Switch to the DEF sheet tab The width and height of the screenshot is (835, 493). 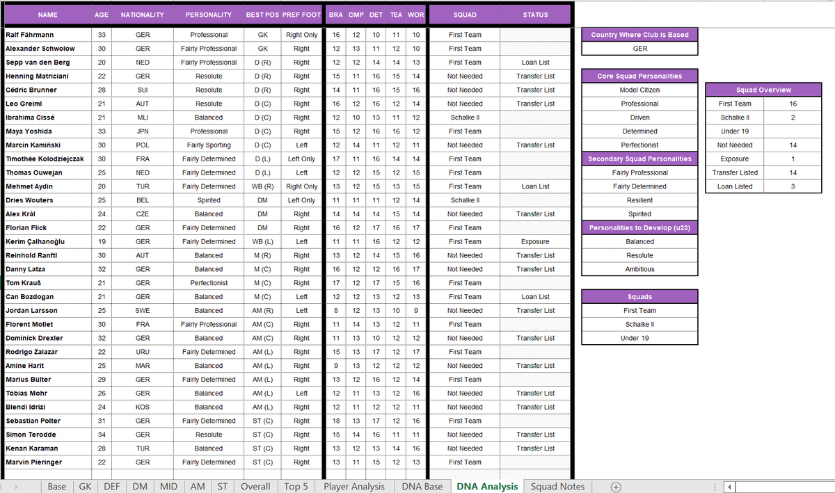[x=112, y=487]
